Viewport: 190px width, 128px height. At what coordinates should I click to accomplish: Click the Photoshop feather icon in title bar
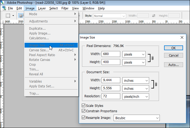click(x=2, y=2)
